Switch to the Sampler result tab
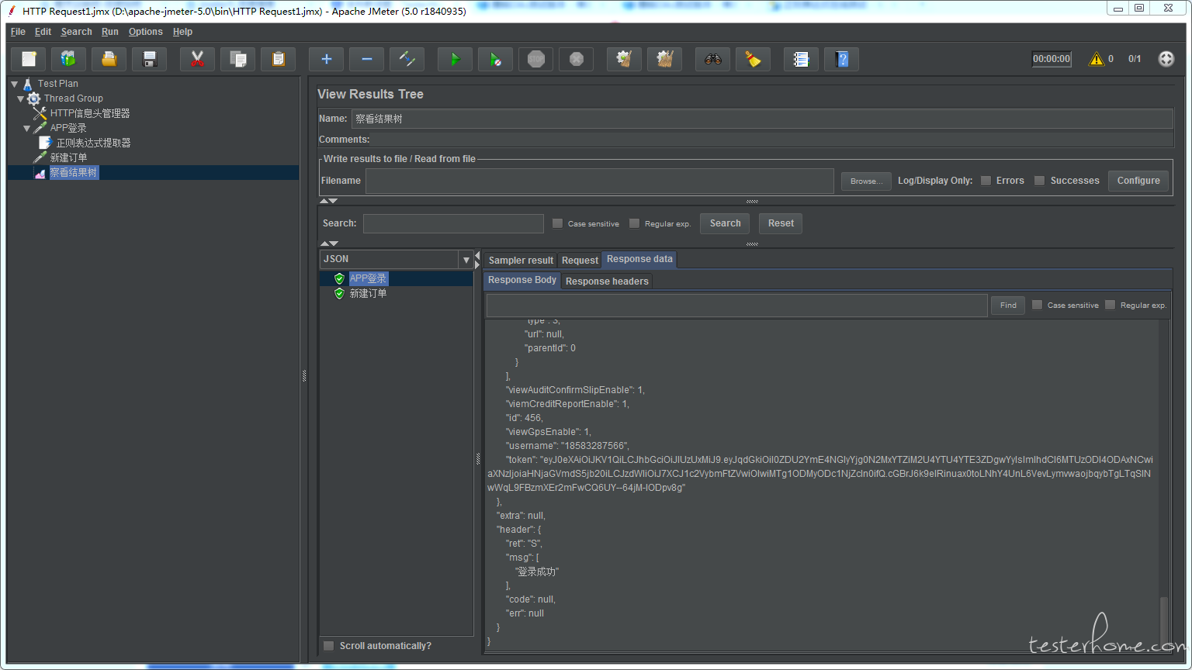Image resolution: width=1192 pixels, height=670 pixels. 521,261
